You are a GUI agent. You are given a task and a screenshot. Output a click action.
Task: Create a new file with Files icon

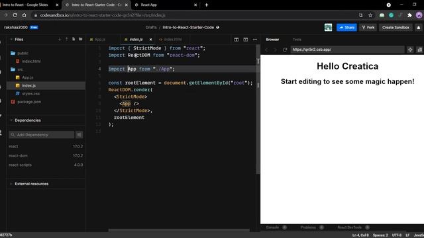click(74, 40)
